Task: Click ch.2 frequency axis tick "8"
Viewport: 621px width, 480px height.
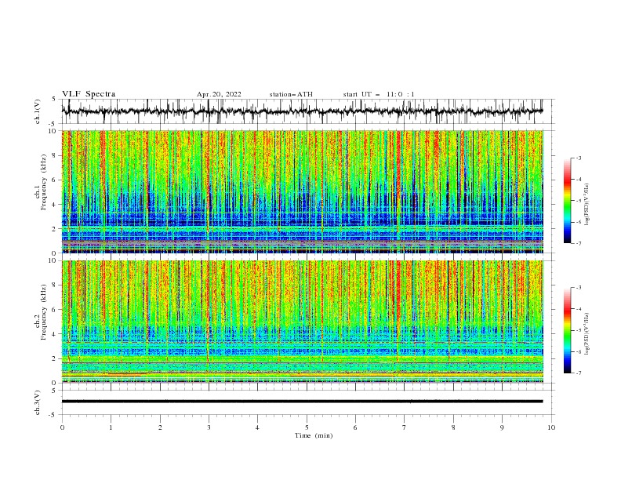Action: pos(56,285)
